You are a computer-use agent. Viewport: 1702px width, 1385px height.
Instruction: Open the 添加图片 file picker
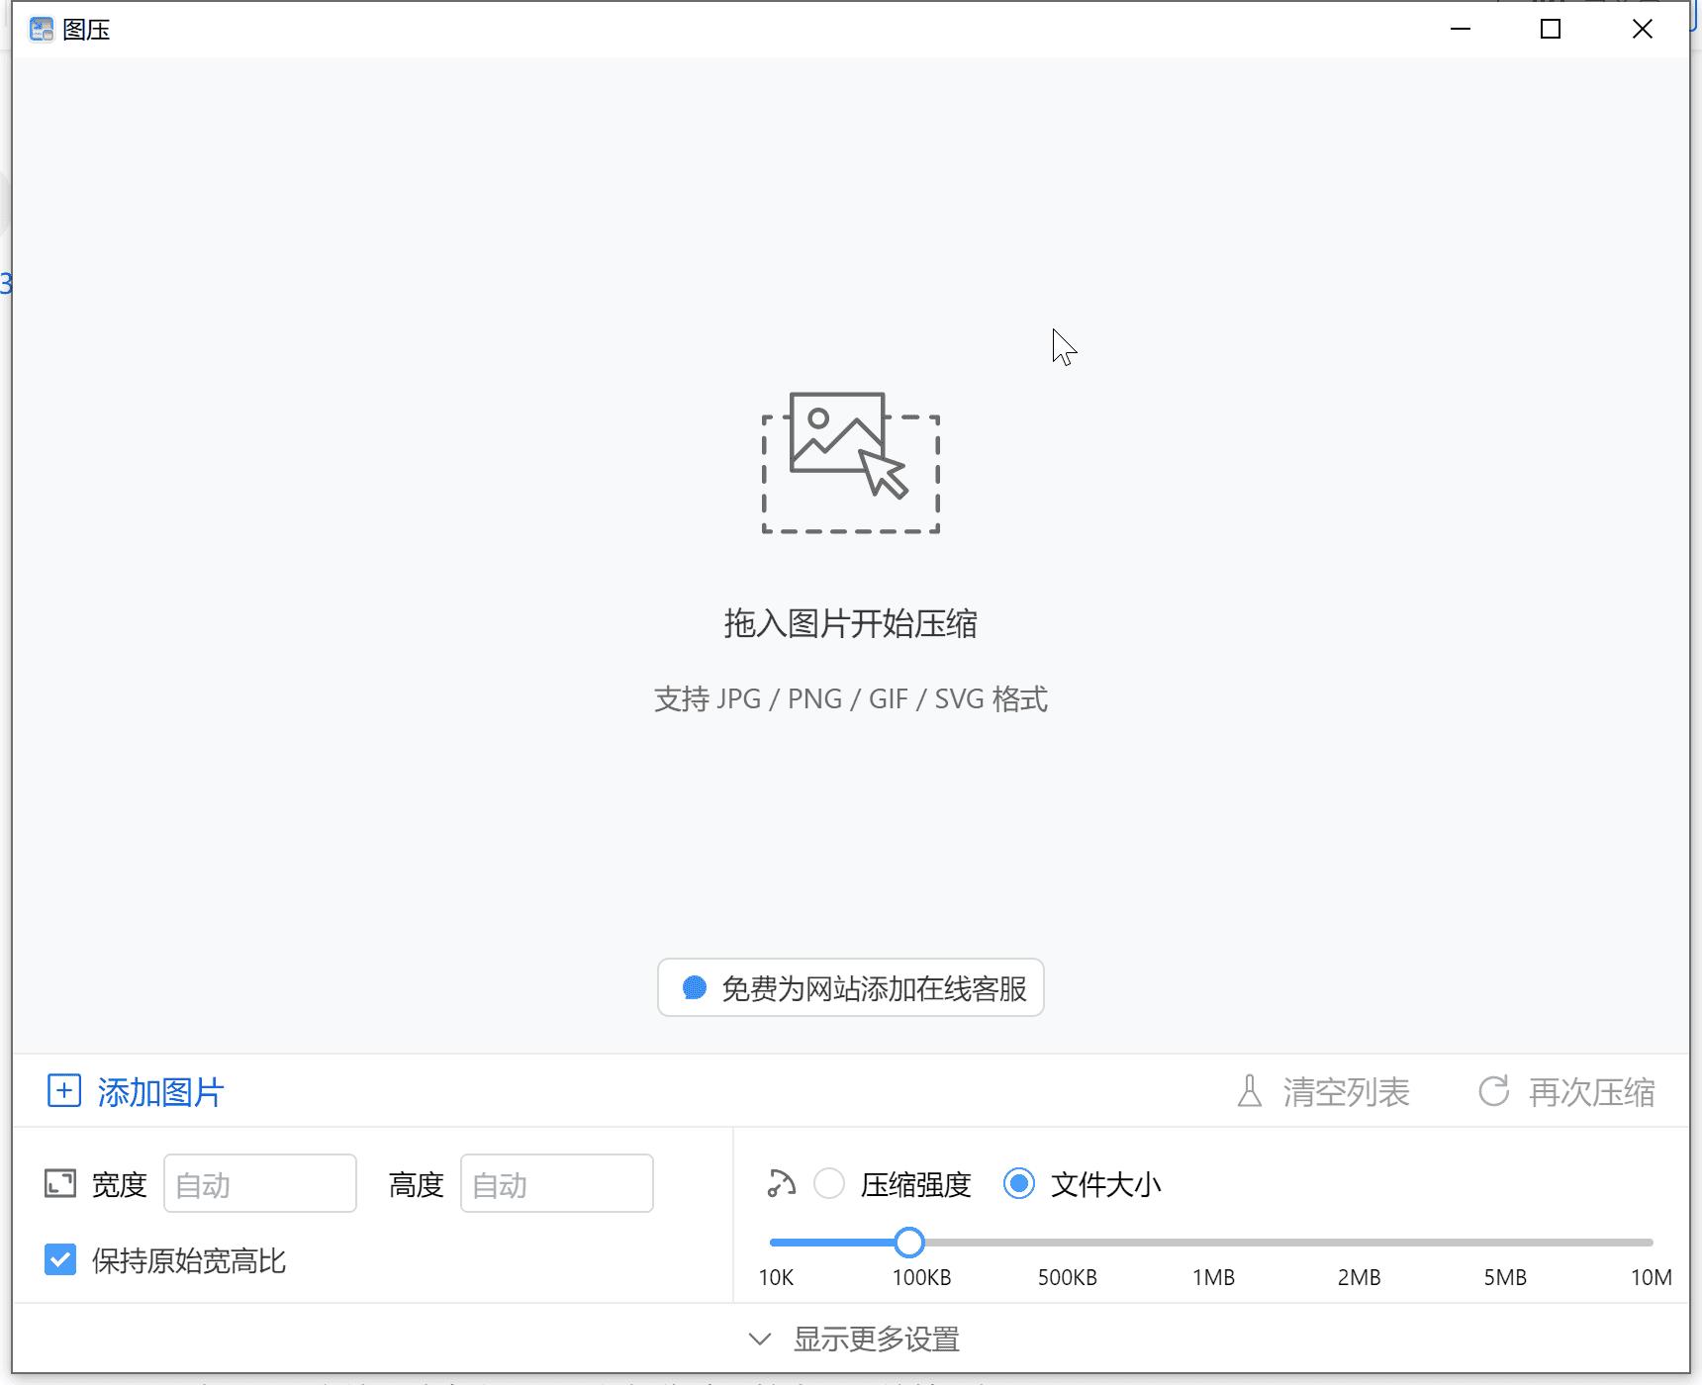[x=160, y=1091]
